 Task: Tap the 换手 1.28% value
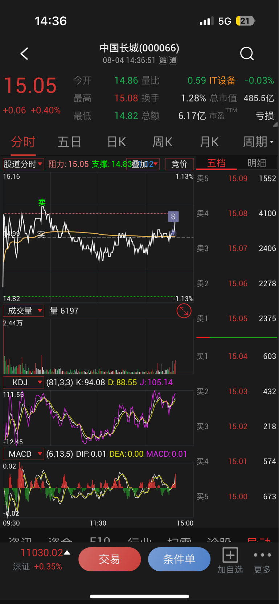coord(193,98)
